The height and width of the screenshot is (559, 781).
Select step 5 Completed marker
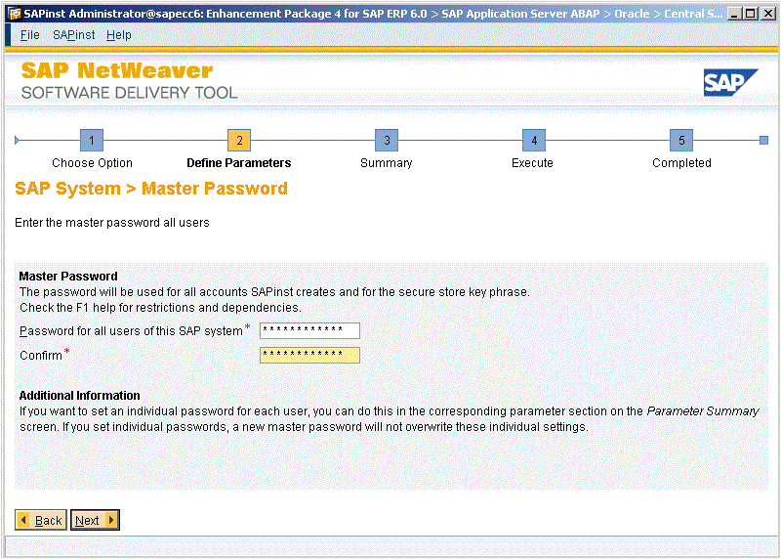coord(681,140)
